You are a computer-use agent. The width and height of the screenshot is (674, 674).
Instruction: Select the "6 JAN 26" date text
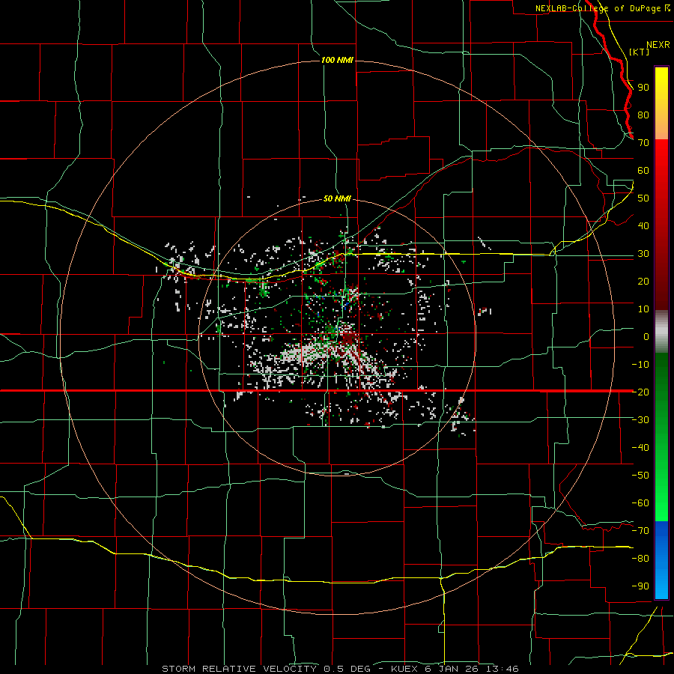point(452,669)
